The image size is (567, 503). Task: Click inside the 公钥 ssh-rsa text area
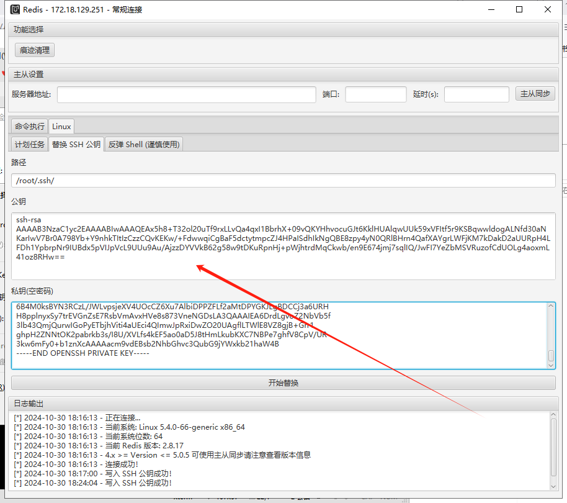tap(283, 246)
